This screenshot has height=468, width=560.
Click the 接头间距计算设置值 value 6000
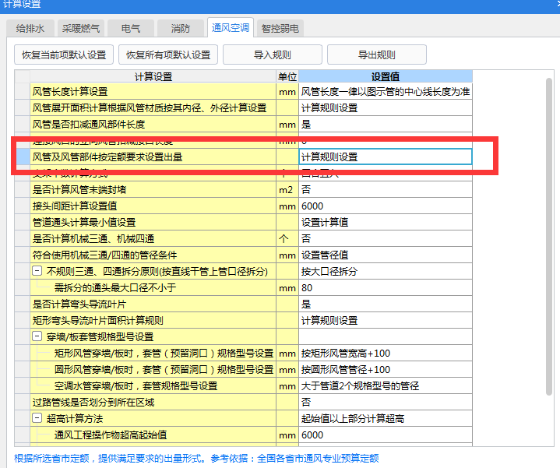(385, 206)
